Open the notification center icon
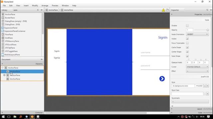Image resolution: width=213 pixels, height=119 pixels. 208,117
